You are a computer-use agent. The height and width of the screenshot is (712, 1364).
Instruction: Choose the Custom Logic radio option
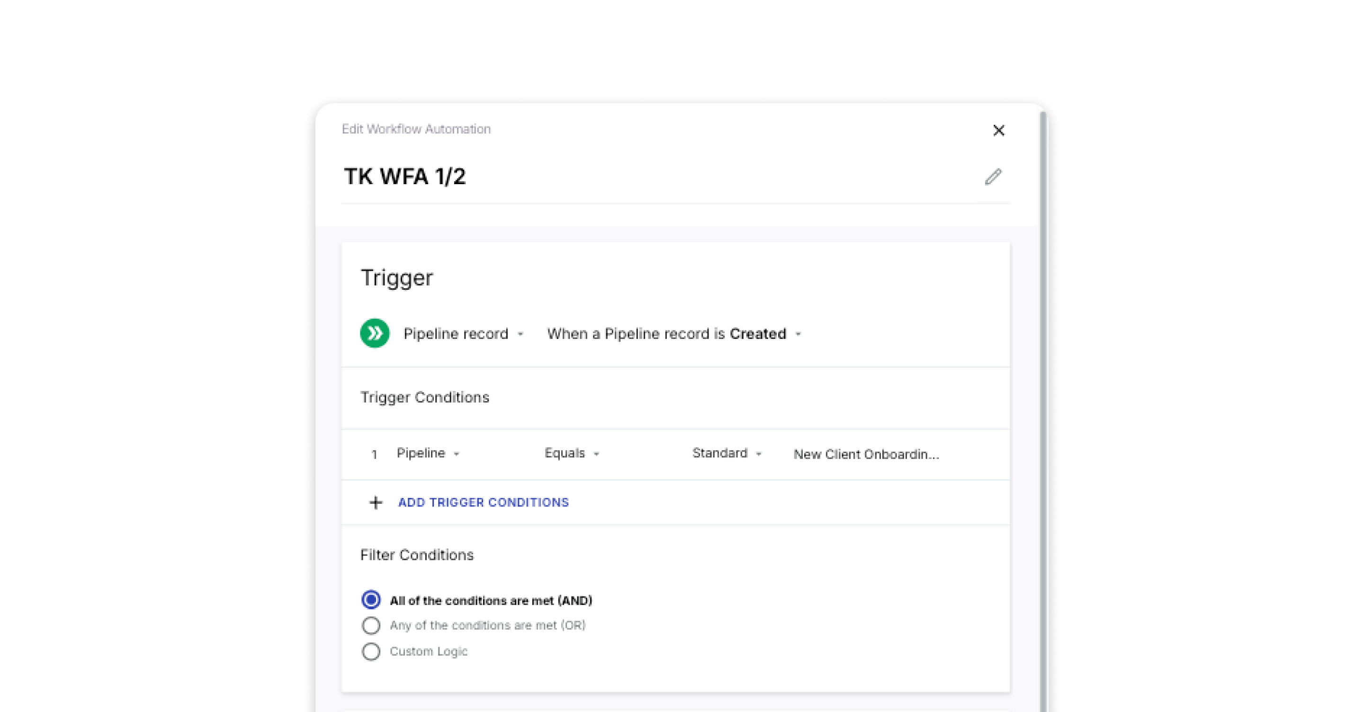coord(371,651)
